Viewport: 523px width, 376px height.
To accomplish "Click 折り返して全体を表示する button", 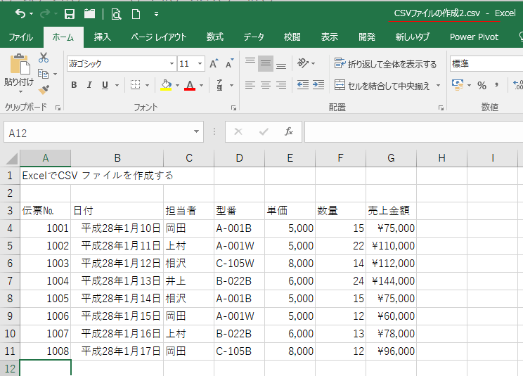I will pyautogui.click(x=386, y=64).
